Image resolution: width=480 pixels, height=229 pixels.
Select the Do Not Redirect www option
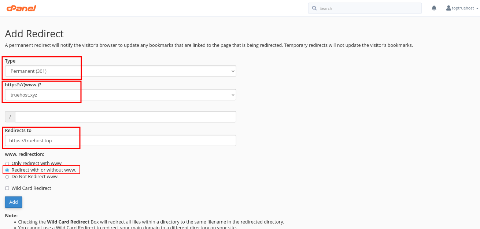pos(7,177)
